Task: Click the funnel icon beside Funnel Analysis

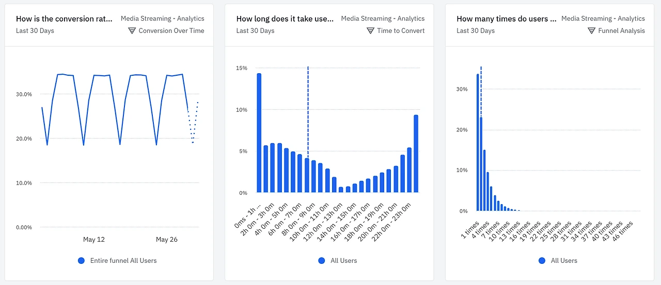Action: [591, 31]
